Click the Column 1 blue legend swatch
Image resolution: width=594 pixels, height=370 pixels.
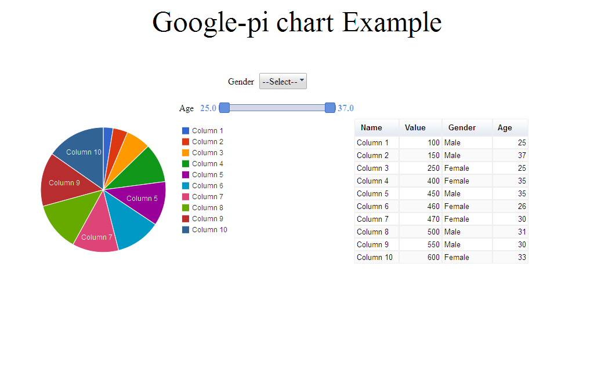coord(186,131)
